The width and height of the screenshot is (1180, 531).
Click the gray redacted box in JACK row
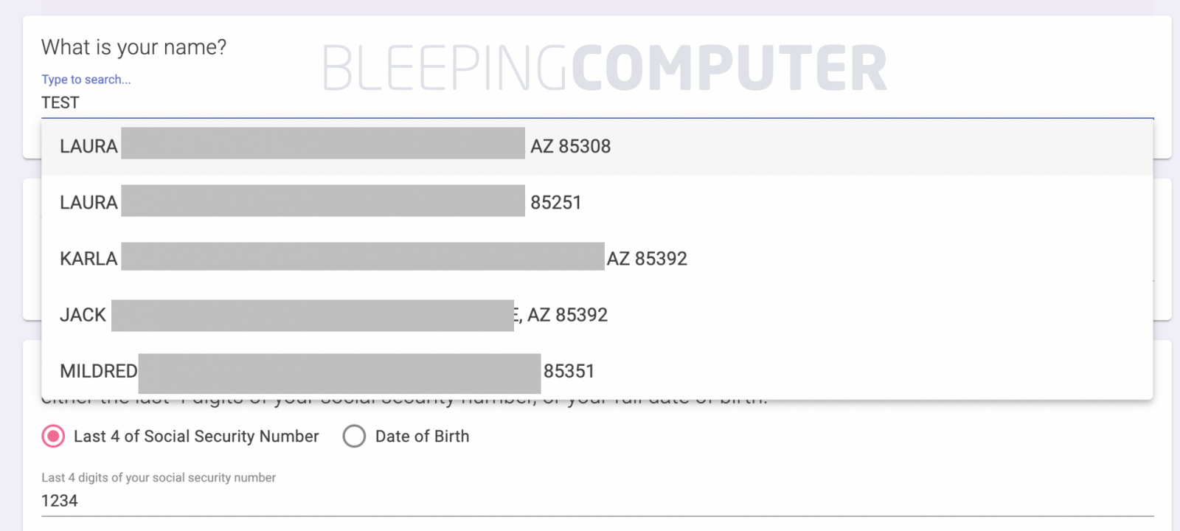313,316
